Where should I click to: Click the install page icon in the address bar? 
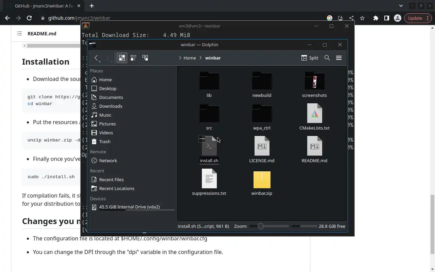[341, 18]
